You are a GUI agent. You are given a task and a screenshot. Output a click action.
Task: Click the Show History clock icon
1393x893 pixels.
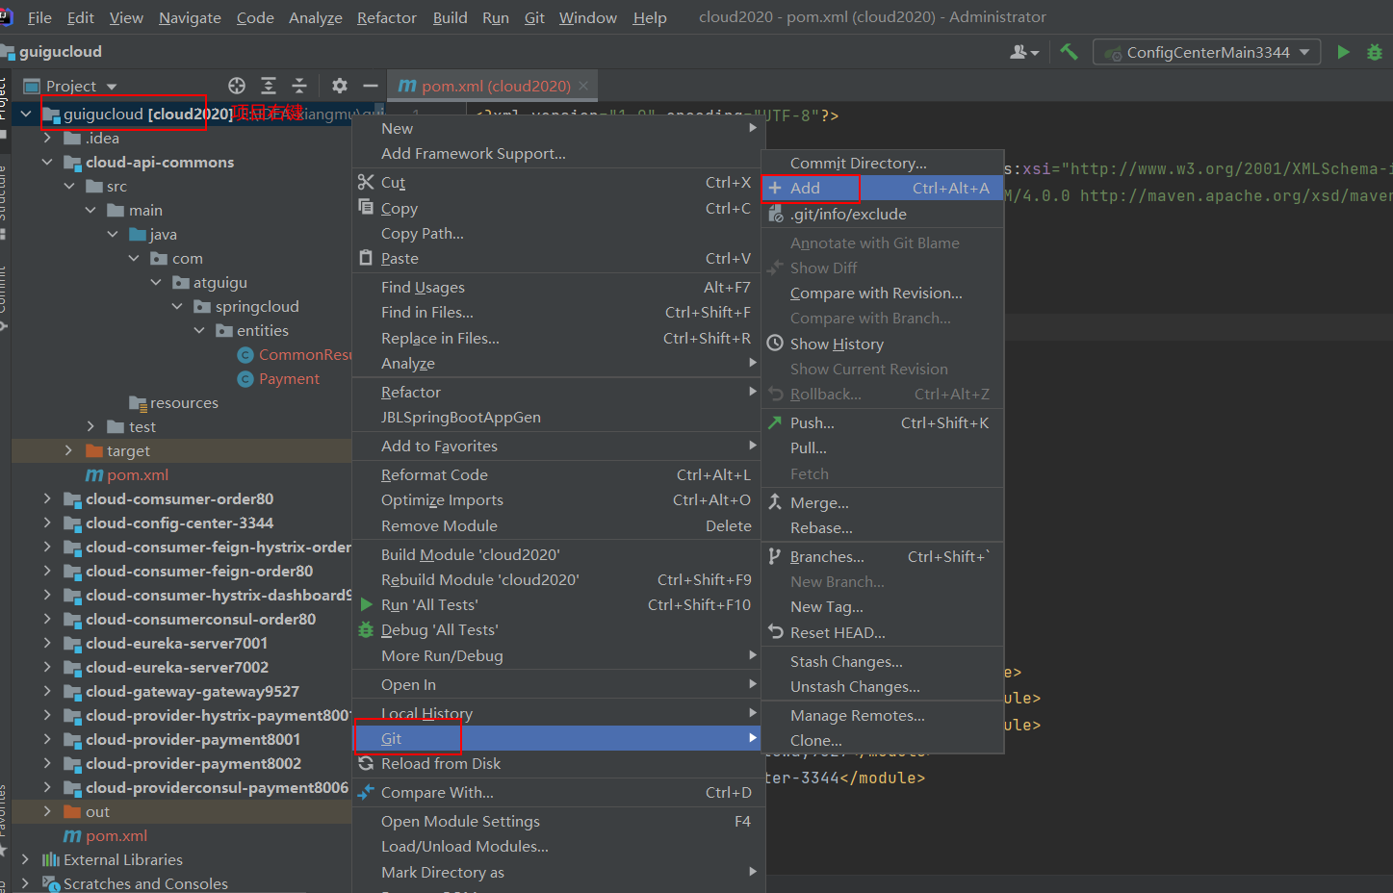(x=775, y=343)
